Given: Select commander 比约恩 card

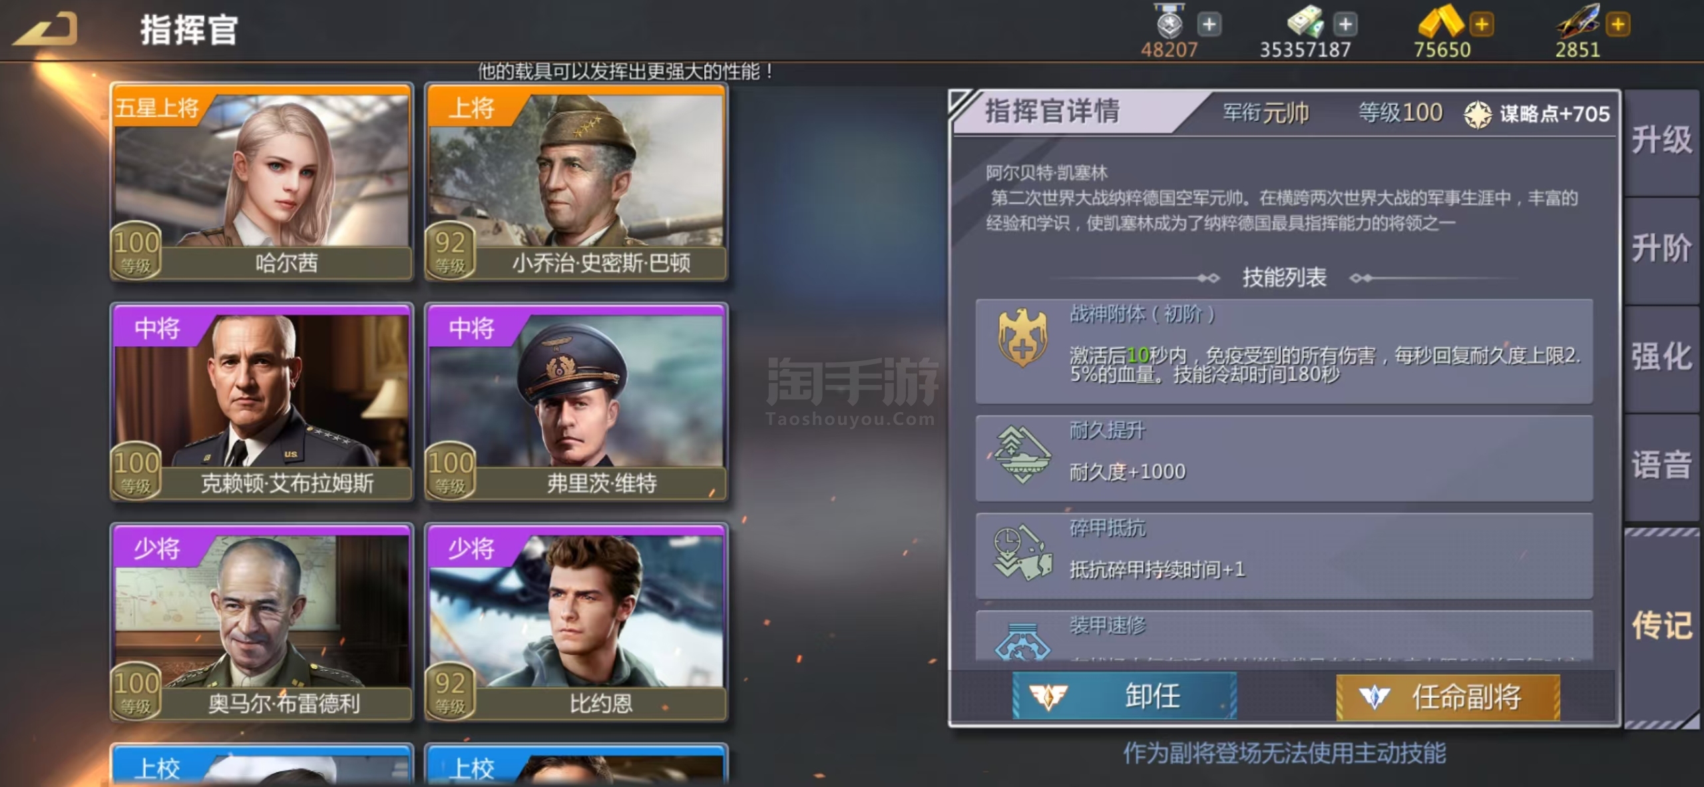Looking at the screenshot, I should point(576,623).
